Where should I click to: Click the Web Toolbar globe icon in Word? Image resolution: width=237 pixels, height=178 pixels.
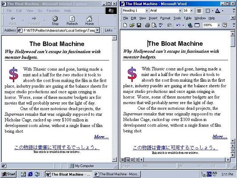pos(190,25)
